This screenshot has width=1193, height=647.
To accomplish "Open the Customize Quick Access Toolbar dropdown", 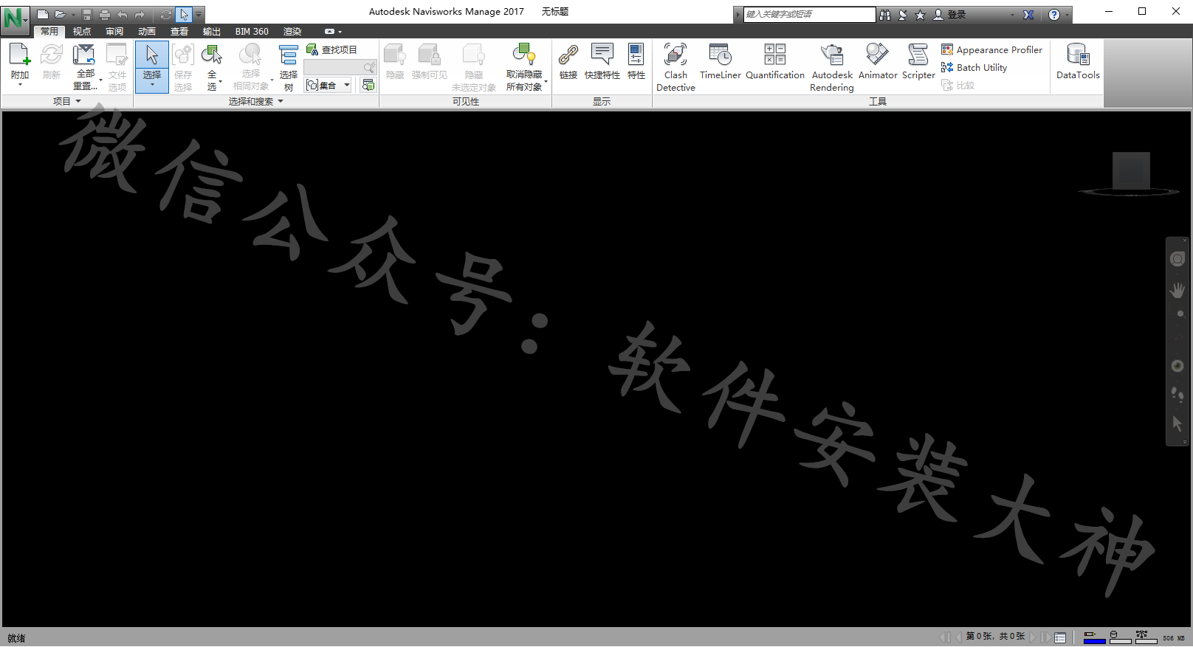I will click(x=199, y=15).
